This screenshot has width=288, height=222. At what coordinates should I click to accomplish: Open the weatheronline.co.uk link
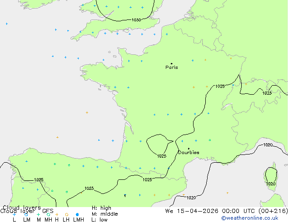(249, 218)
